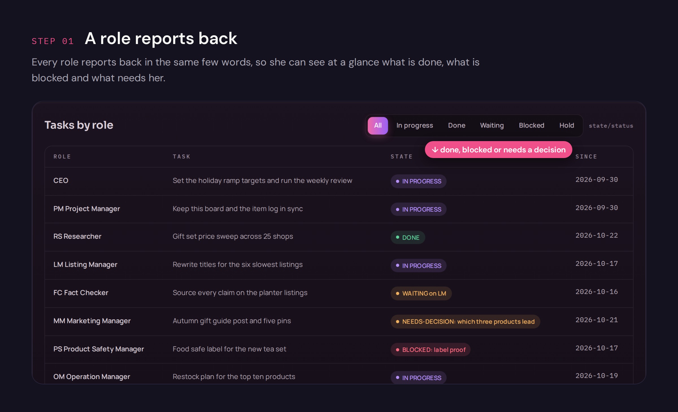Click the state/status label

pos(611,126)
